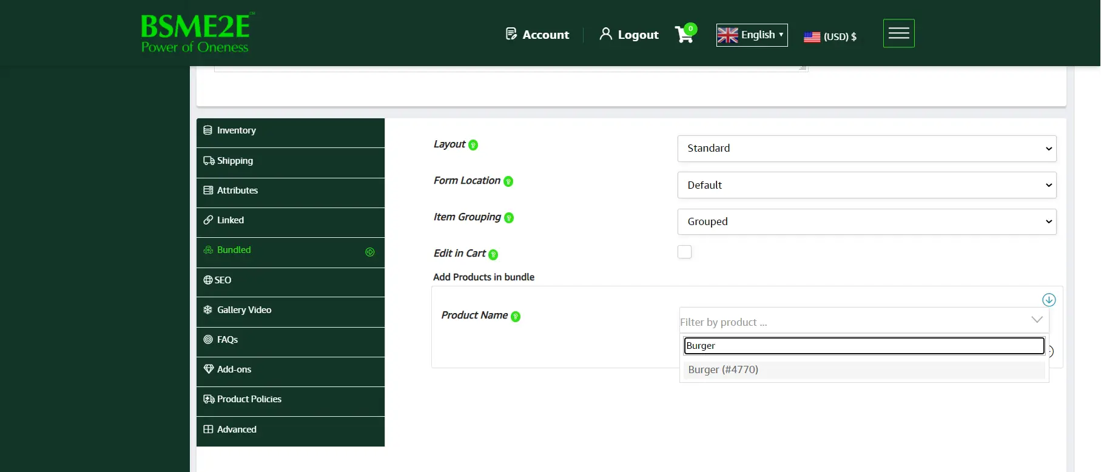The height and width of the screenshot is (472, 1101).
Task: Open the hamburger menu button
Action: tap(898, 33)
